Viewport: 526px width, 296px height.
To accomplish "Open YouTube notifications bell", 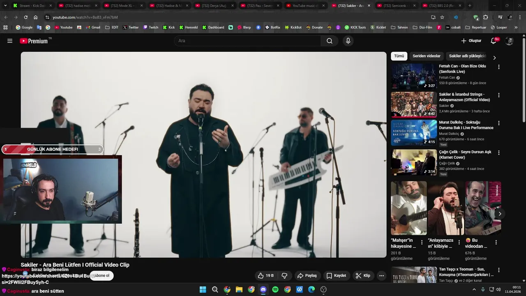I will [x=494, y=41].
